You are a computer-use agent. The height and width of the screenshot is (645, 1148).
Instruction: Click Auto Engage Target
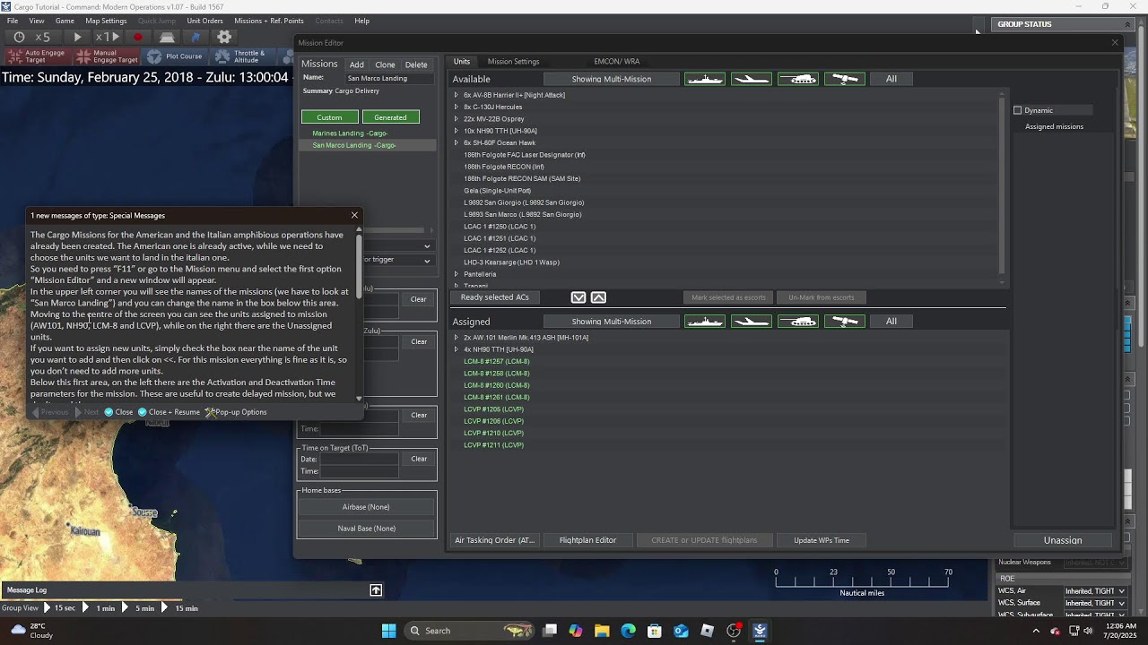coord(36,56)
